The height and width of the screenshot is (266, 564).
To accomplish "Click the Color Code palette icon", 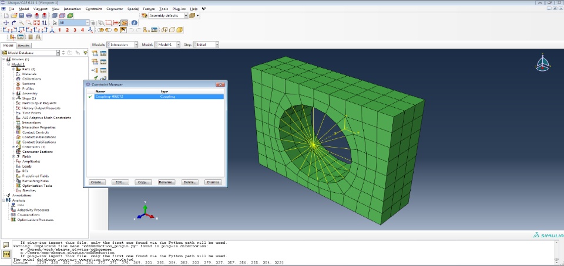I will (x=145, y=15).
